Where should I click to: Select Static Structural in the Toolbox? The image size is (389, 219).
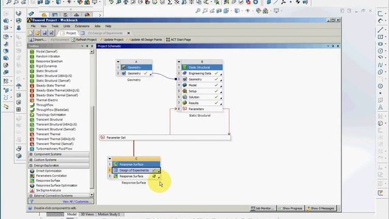point(47,71)
